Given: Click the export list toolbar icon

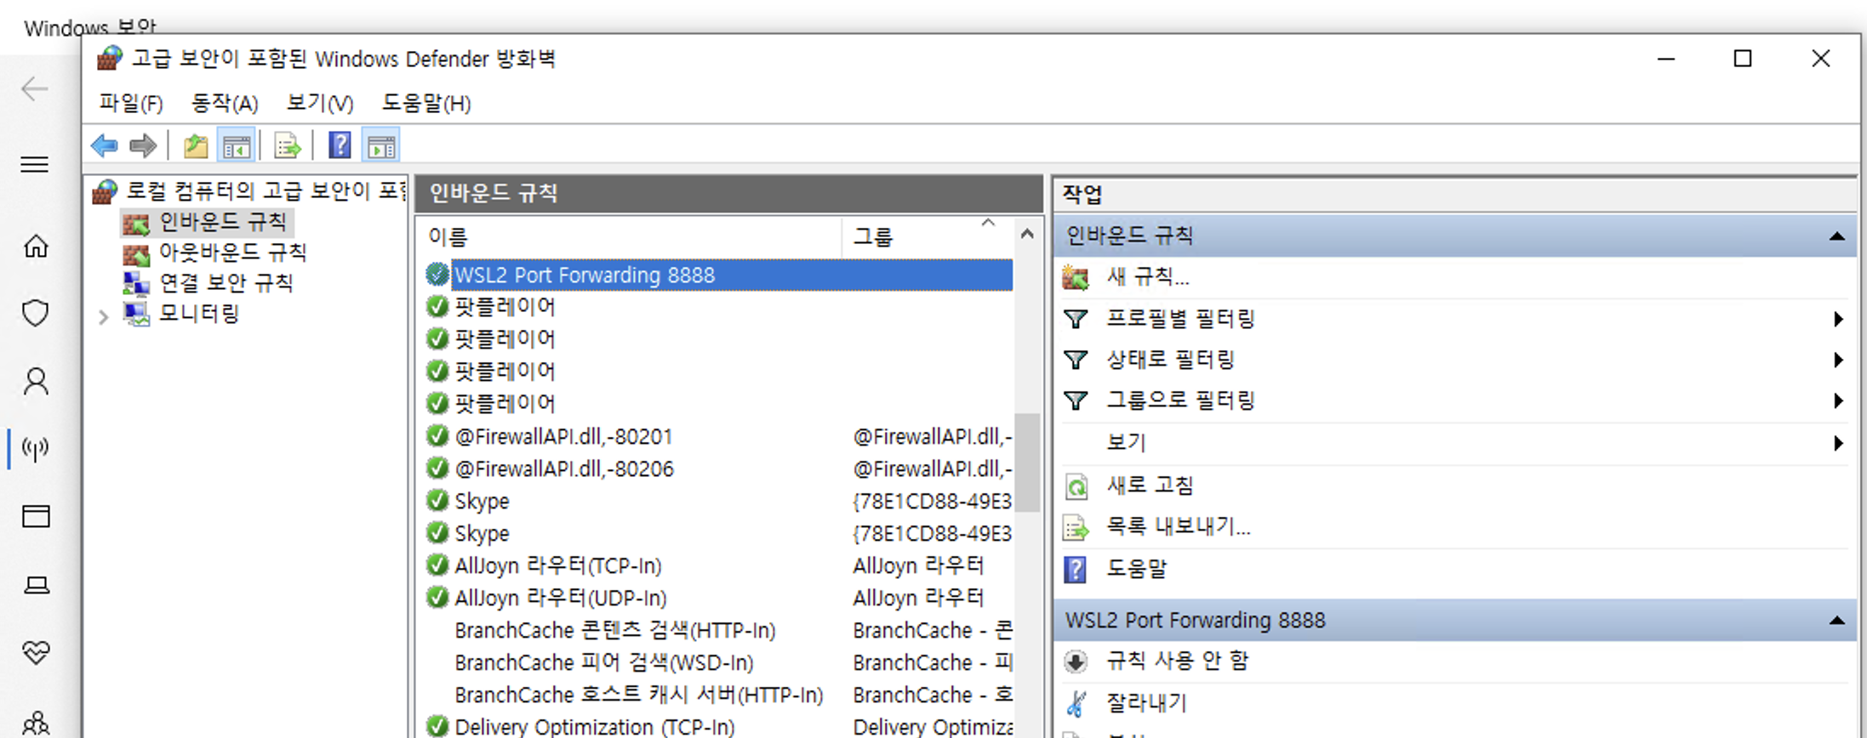Looking at the screenshot, I should point(288,146).
